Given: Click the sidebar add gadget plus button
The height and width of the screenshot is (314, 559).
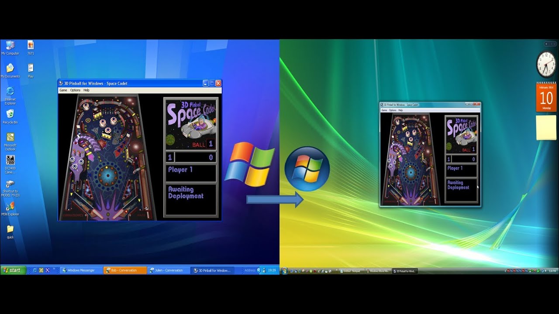Looking at the screenshot, I should click(546, 44).
